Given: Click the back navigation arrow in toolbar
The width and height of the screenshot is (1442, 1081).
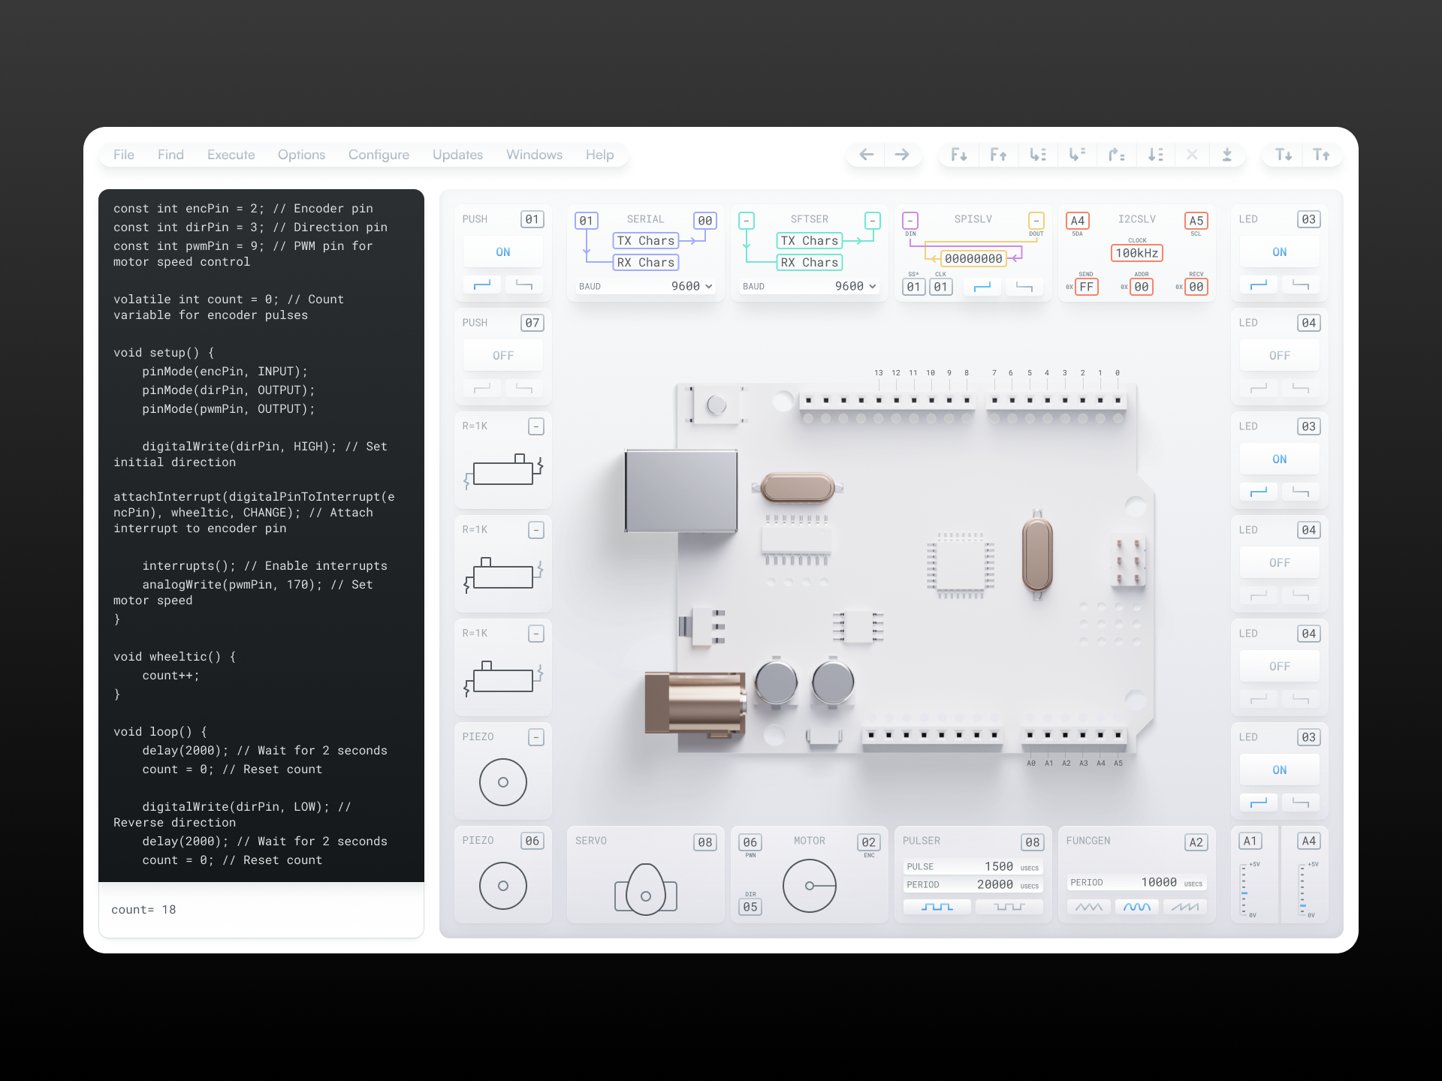Looking at the screenshot, I should pos(865,155).
